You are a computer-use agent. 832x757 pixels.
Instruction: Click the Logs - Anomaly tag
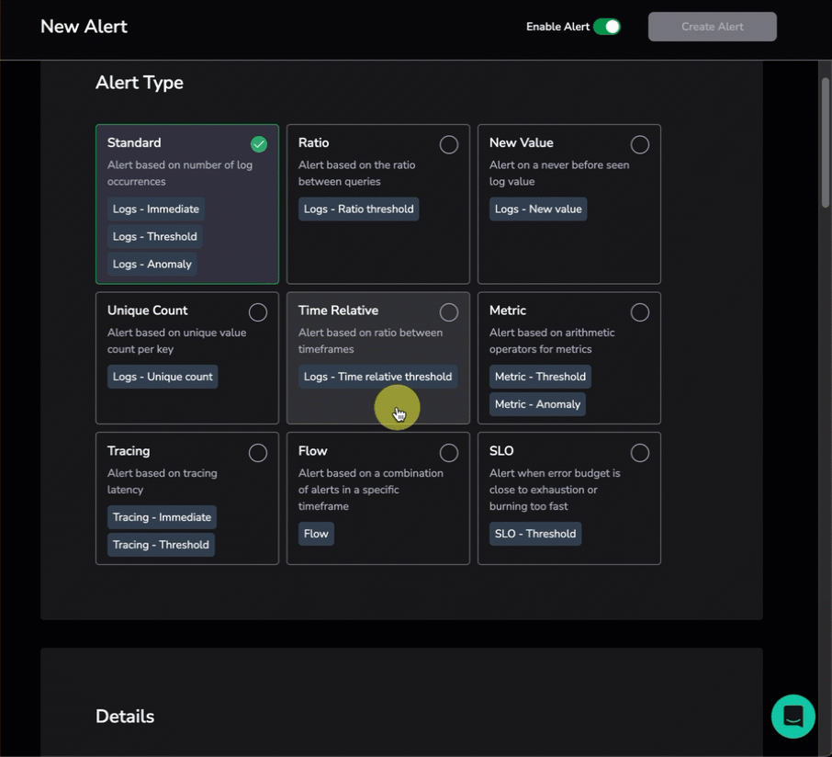coord(152,265)
